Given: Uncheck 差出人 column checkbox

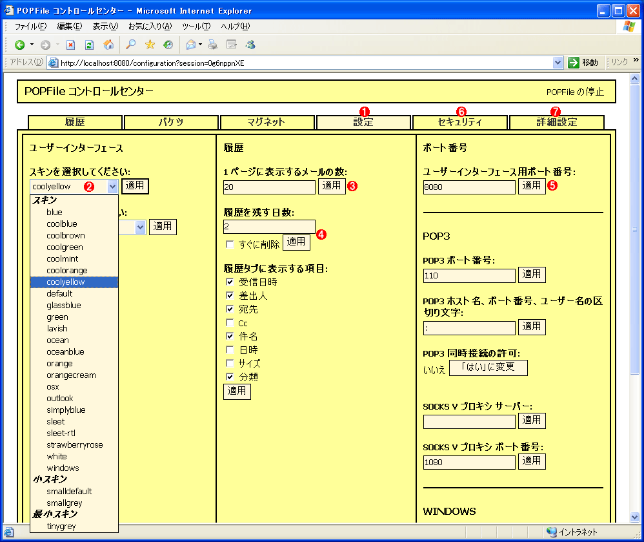Looking at the screenshot, I should pos(230,295).
